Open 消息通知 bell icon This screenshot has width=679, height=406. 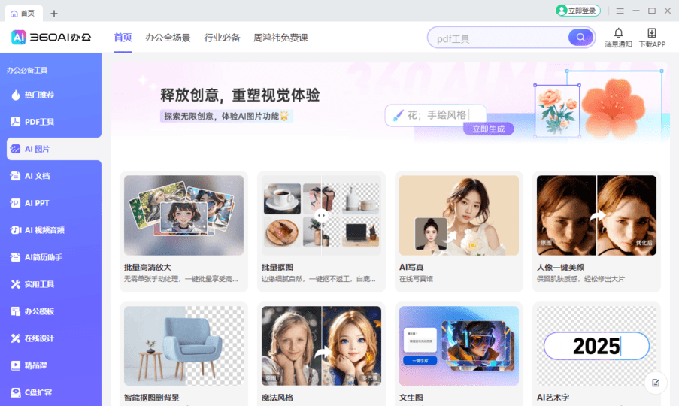pyautogui.click(x=618, y=33)
